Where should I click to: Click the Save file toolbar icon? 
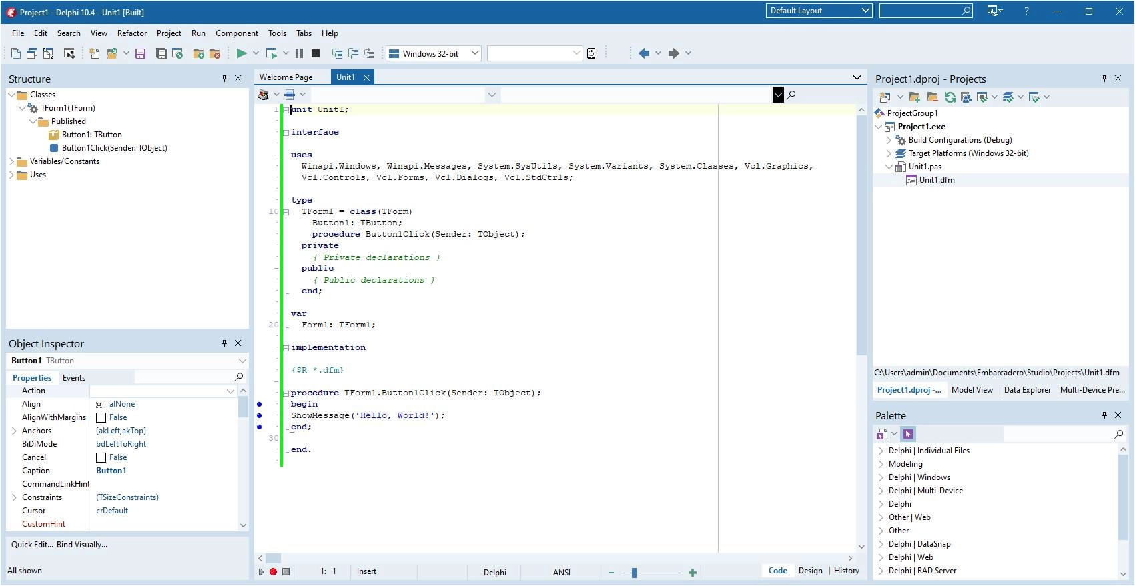click(140, 53)
